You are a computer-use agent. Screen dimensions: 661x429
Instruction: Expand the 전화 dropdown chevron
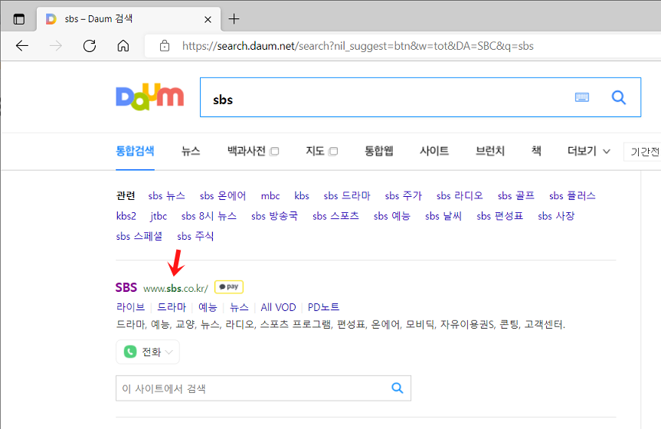(x=169, y=352)
